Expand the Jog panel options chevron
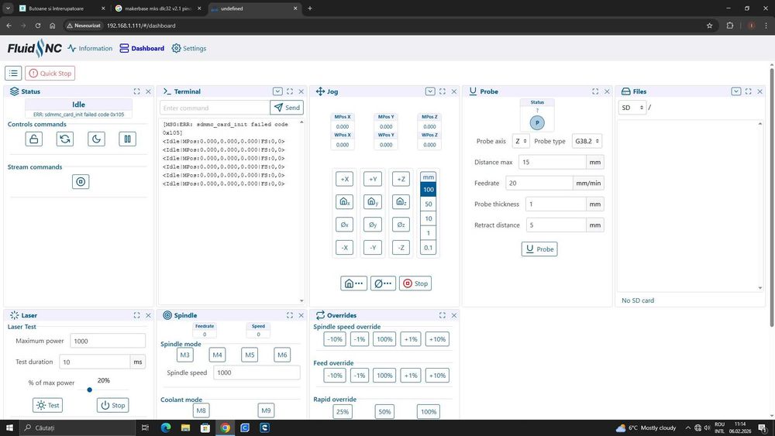This screenshot has width=775, height=436. click(x=430, y=91)
